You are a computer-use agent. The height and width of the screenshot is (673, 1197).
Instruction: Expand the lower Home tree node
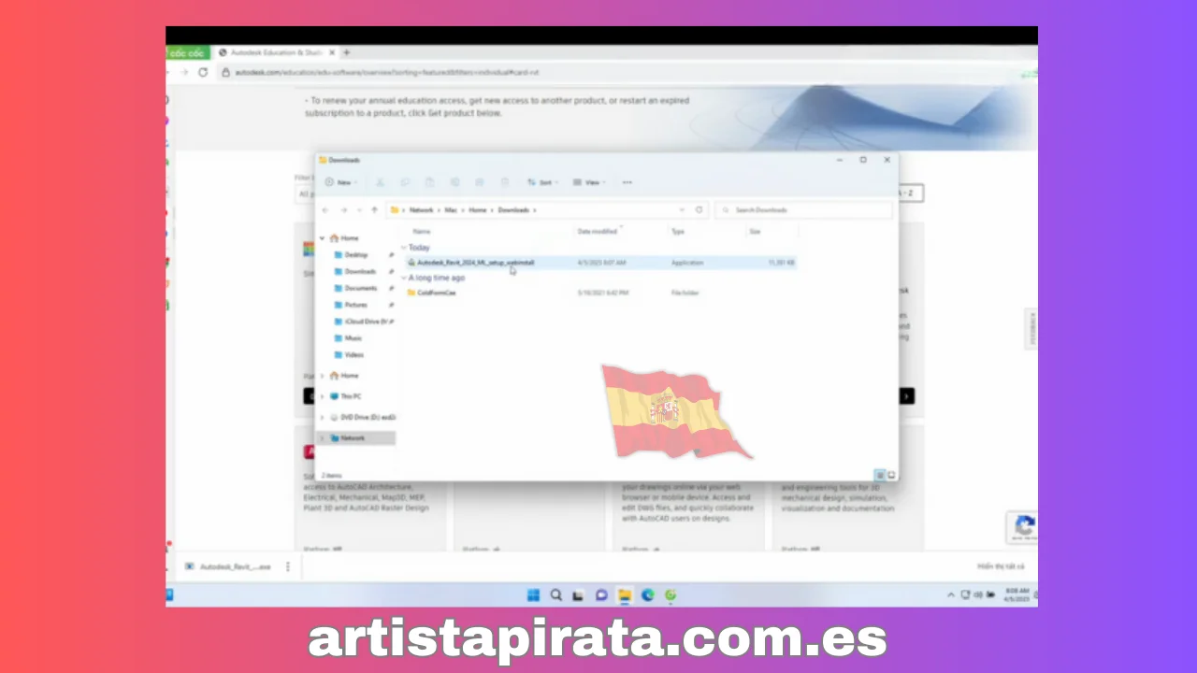(x=323, y=376)
